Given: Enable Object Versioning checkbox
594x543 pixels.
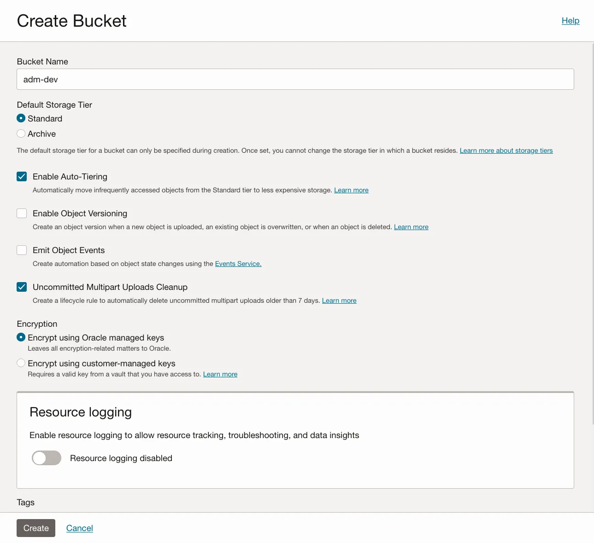Looking at the screenshot, I should (22, 214).
